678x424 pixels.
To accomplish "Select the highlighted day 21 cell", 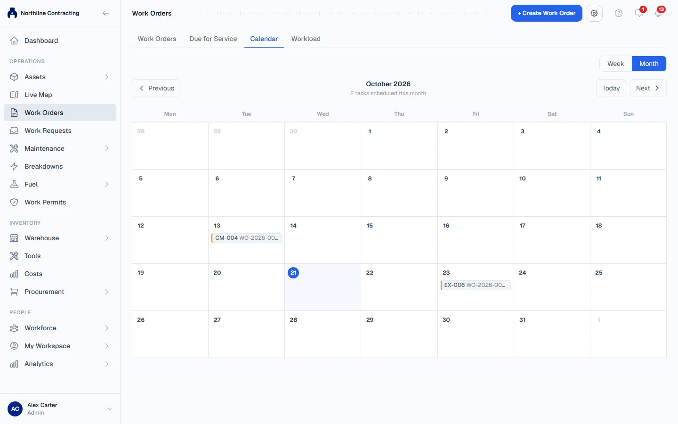I will [x=323, y=287].
